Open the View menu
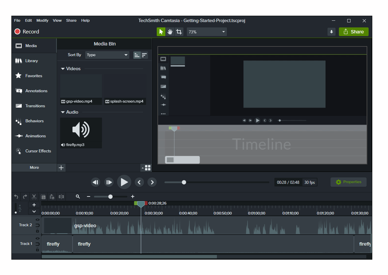The height and width of the screenshot is (275, 388). (x=57, y=20)
